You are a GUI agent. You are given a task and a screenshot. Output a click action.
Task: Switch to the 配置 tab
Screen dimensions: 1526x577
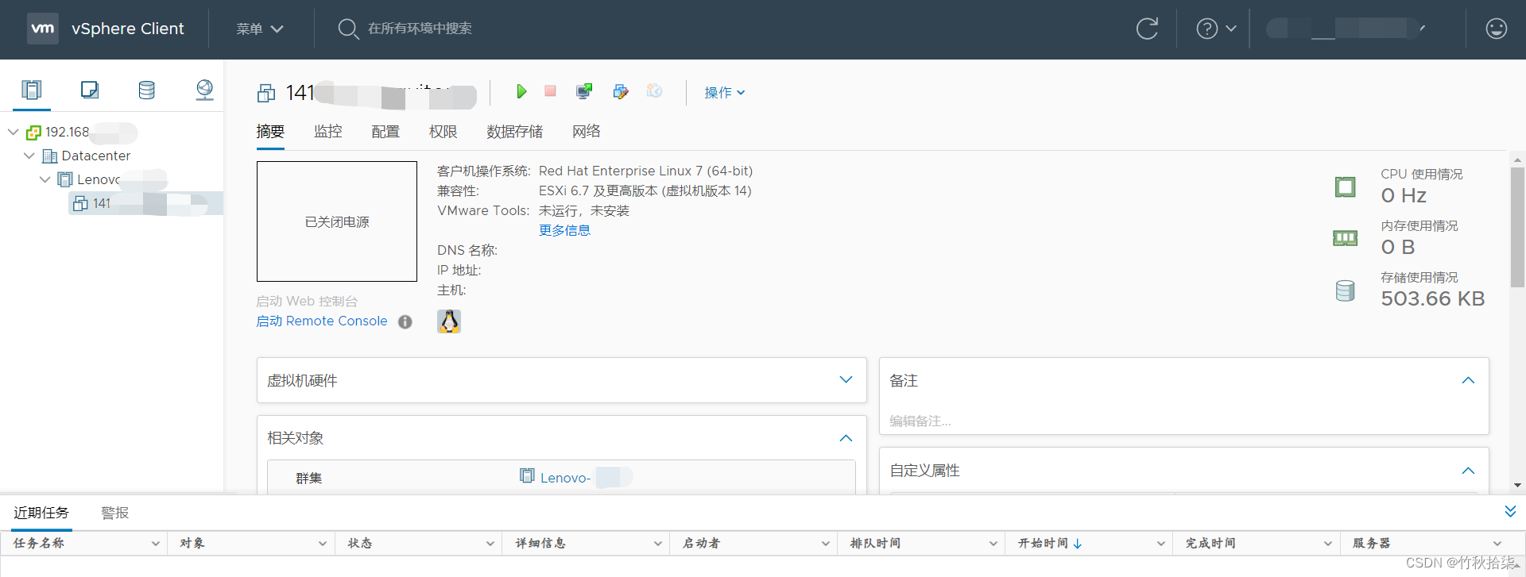pyautogui.click(x=385, y=132)
